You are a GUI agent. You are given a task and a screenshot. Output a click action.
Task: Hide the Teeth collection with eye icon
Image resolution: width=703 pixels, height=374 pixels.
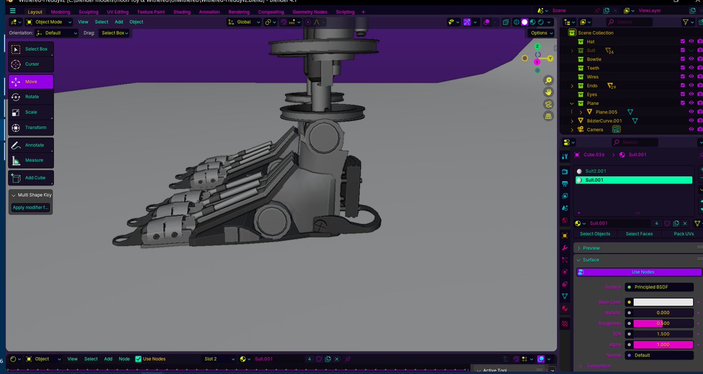click(691, 68)
